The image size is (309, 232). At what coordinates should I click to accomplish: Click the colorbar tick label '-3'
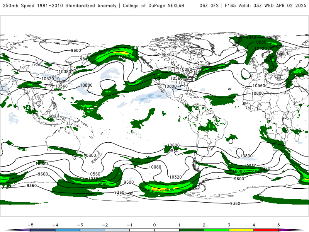click(80, 225)
